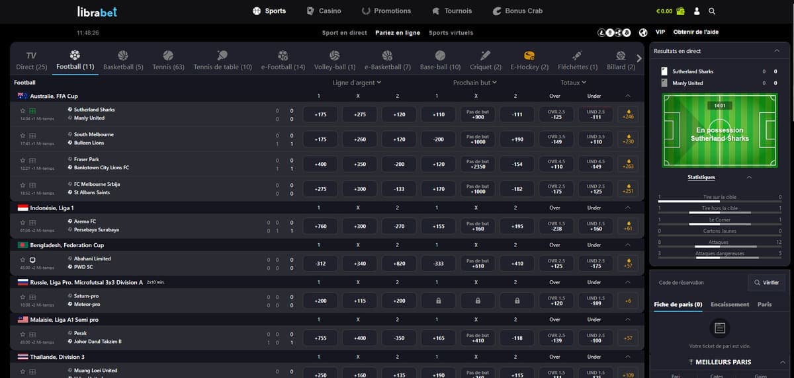Favorite the FC Melbourne Srbija match star
This screenshot has height=378, width=794.
click(23, 184)
